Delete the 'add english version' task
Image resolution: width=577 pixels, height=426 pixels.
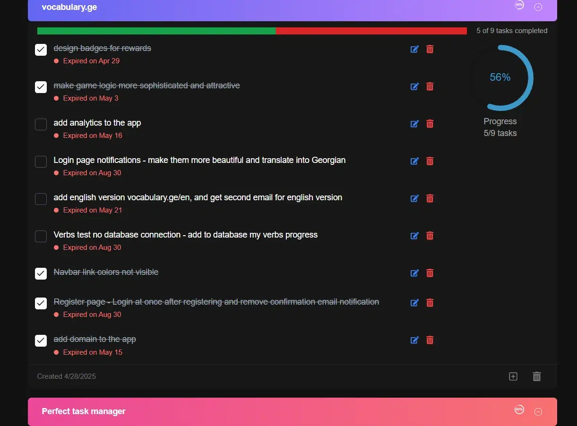pos(430,198)
